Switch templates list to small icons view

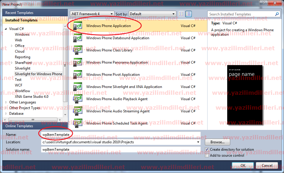[x=181, y=14]
